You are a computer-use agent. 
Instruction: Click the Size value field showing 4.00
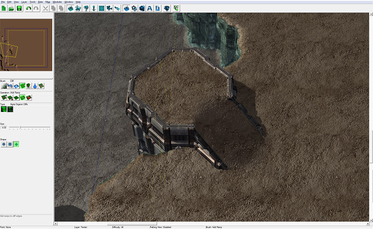[4, 128]
